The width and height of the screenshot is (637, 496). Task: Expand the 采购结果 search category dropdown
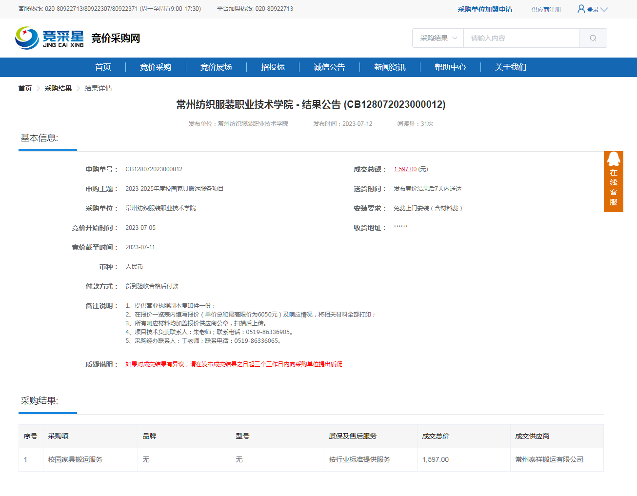click(x=438, y=38)
